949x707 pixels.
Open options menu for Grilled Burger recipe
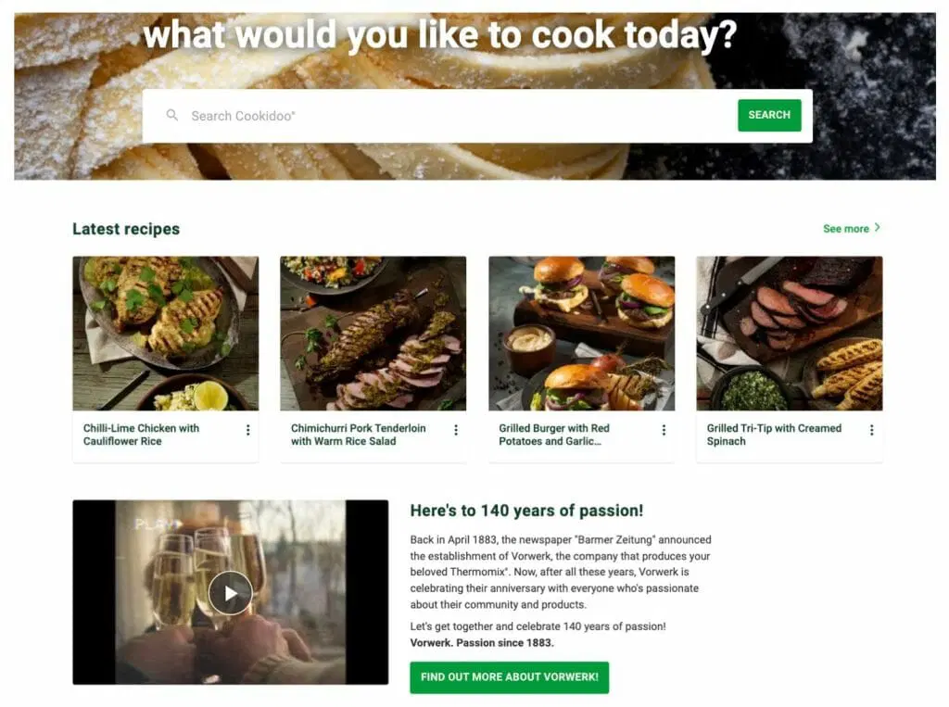664,430
